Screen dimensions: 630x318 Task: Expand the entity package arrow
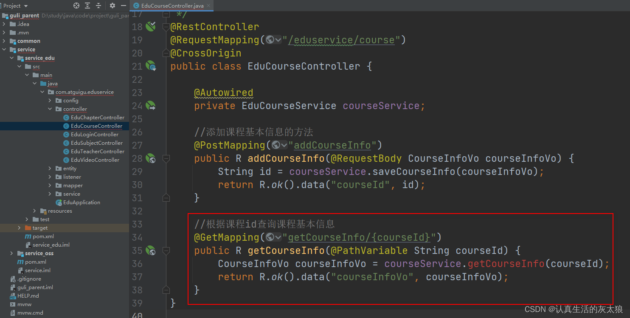tap(50, 169)
